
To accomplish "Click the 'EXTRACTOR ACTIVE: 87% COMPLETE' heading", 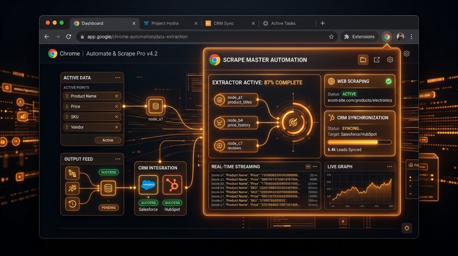I will point(257,83).
